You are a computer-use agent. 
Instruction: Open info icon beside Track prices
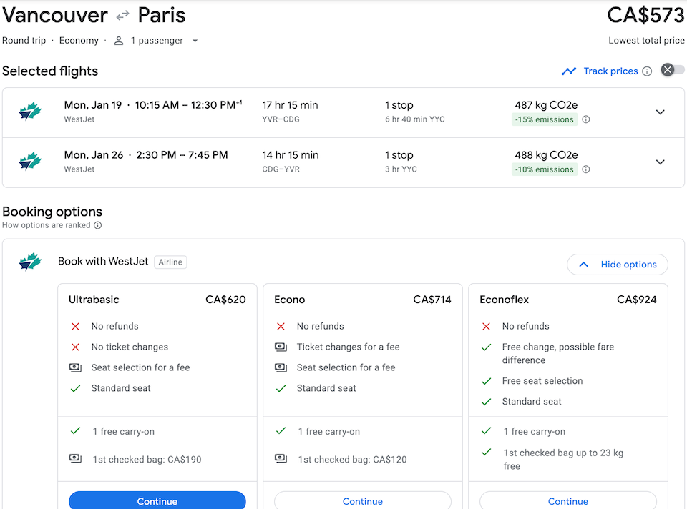click(647, 71)
